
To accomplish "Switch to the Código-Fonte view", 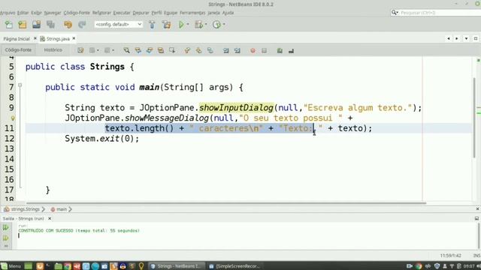I will 18,50.
